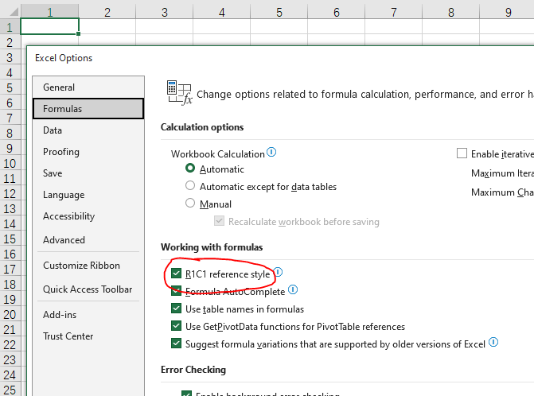
Task: Click info icon beside Formula AutoComplete
Action: (293, 289)
